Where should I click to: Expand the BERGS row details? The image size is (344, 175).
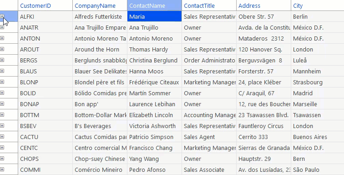click(2, 60)
